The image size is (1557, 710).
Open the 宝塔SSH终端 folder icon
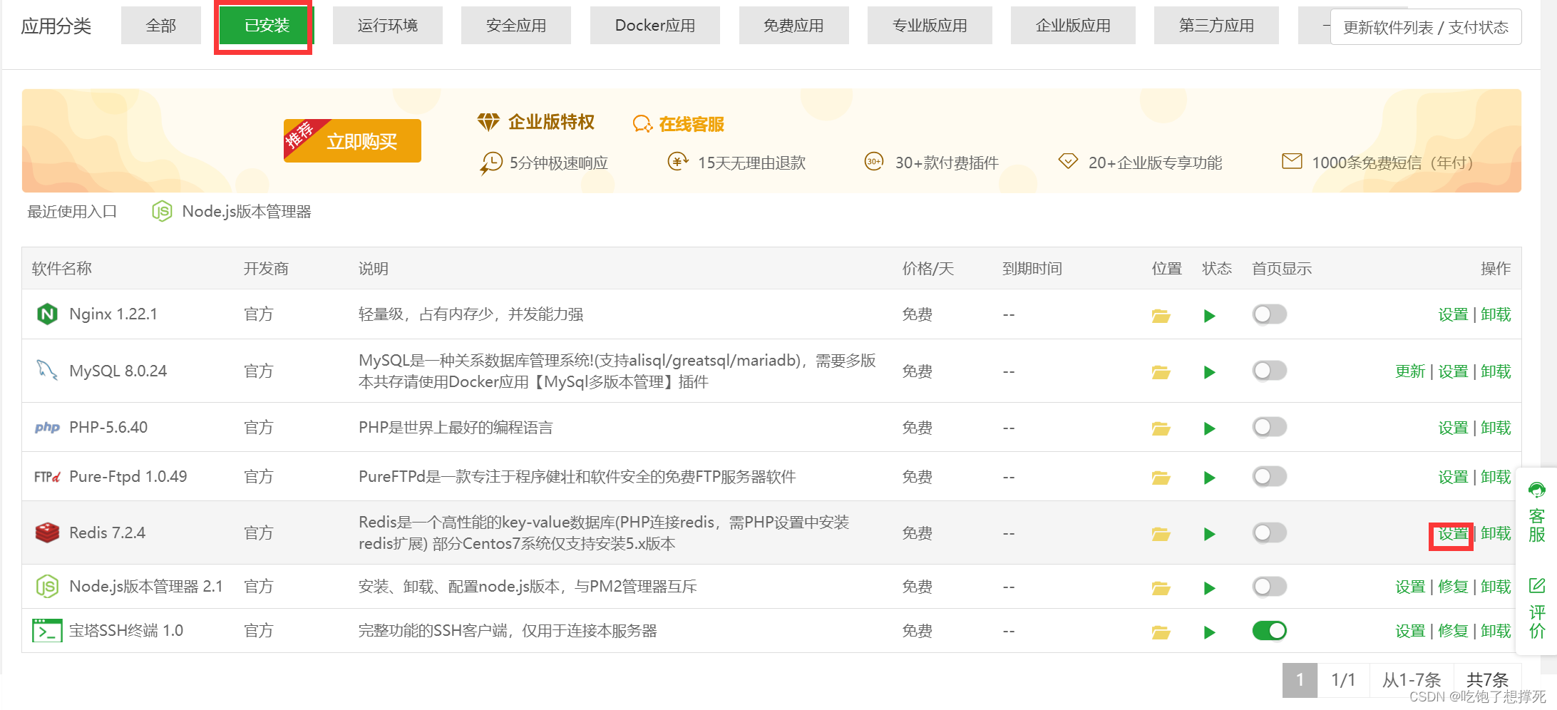click(x=1161, y=632)
